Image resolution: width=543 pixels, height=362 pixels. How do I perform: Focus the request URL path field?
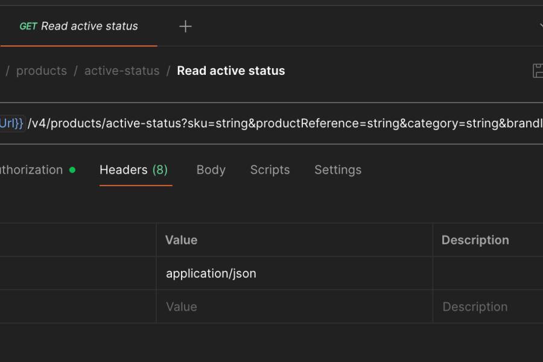[284, 123]
